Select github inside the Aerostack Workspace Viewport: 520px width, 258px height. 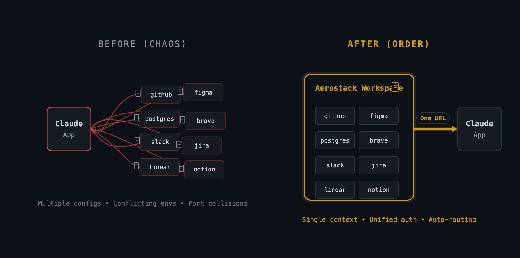point(335,116)
